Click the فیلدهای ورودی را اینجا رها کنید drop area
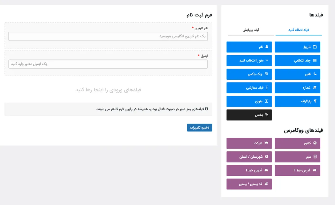335x205 pixels. [x=108, y=90]
